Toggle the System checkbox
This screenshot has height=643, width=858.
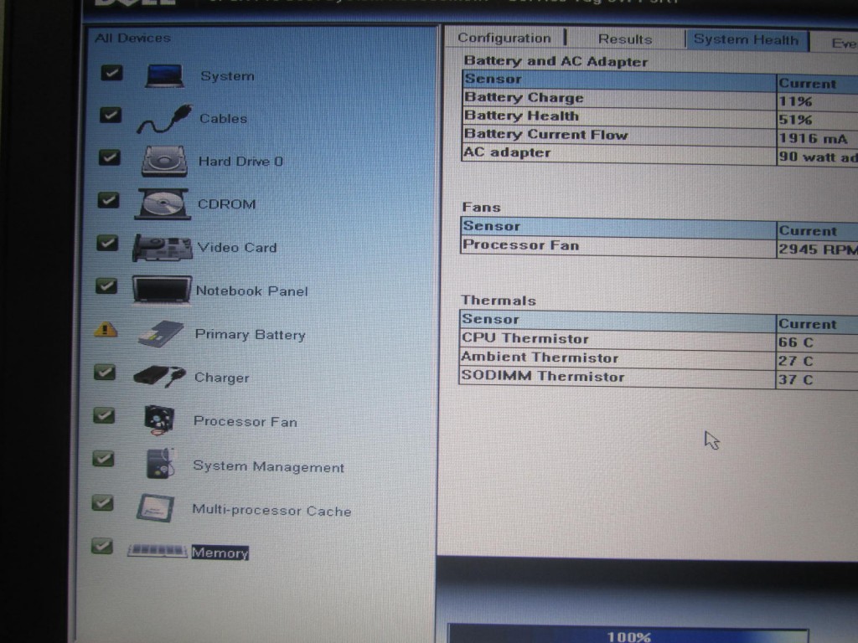click(x=111, y=73)
